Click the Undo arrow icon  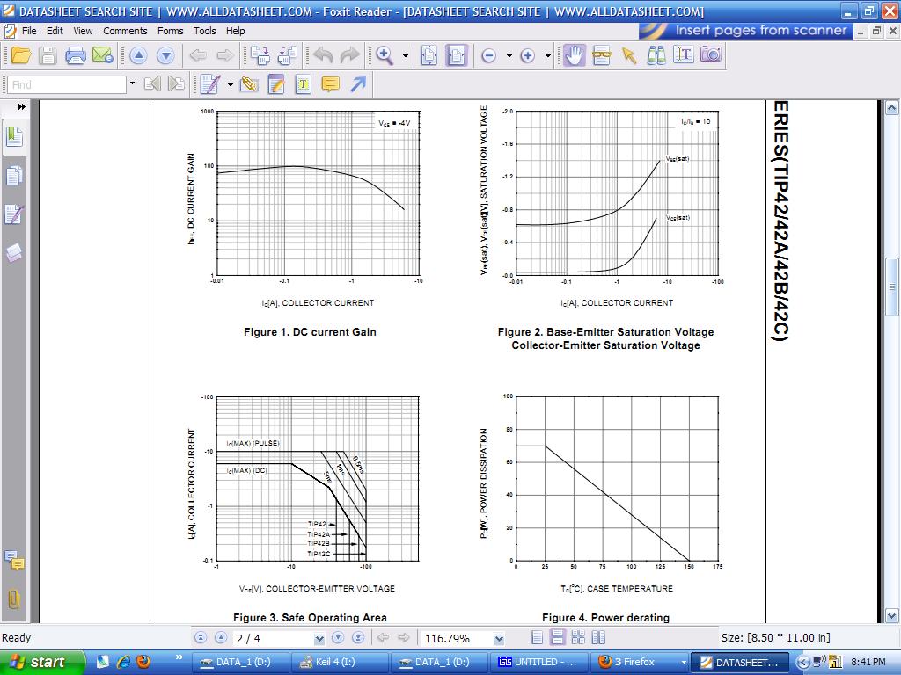click(323, 55)
